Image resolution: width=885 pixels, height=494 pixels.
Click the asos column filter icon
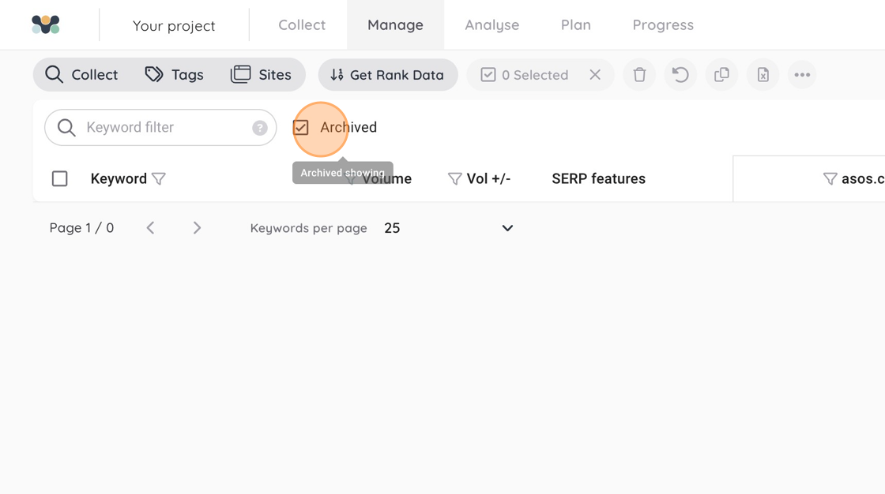(830, 179)
